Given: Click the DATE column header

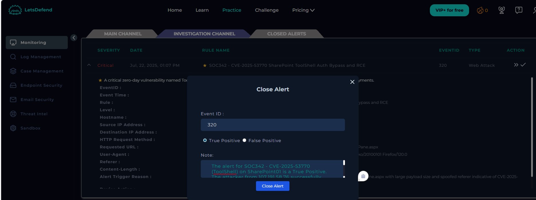Looking at the screenshot, I should (x=136, y=50).
